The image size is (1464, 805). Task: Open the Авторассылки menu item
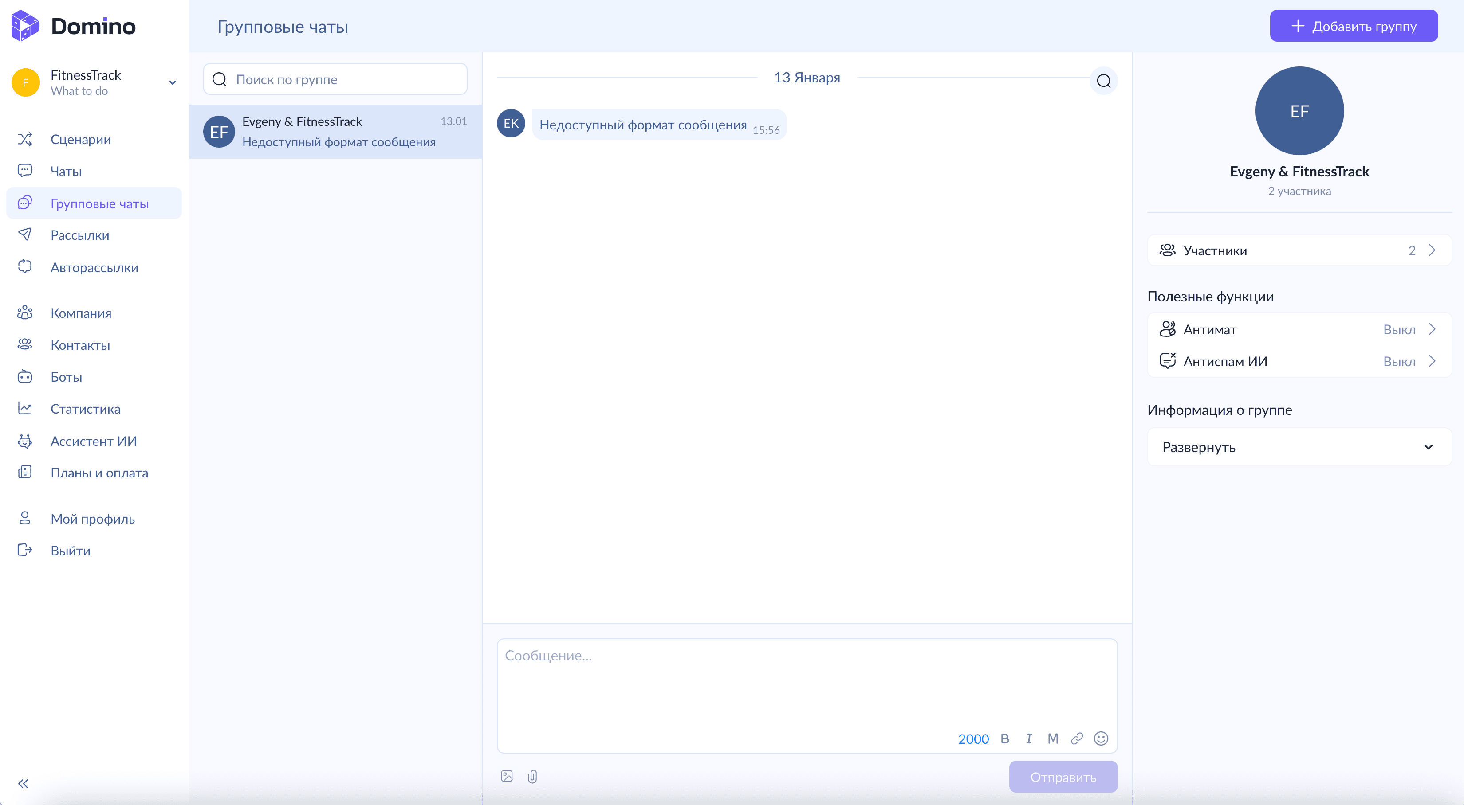tap(94, 267)
